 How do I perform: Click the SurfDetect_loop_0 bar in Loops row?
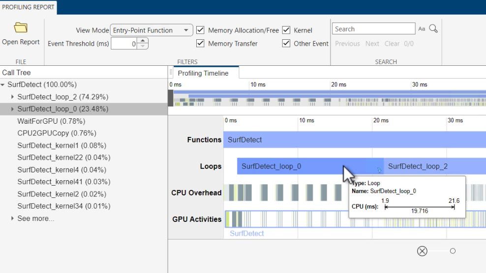(310, 166)
